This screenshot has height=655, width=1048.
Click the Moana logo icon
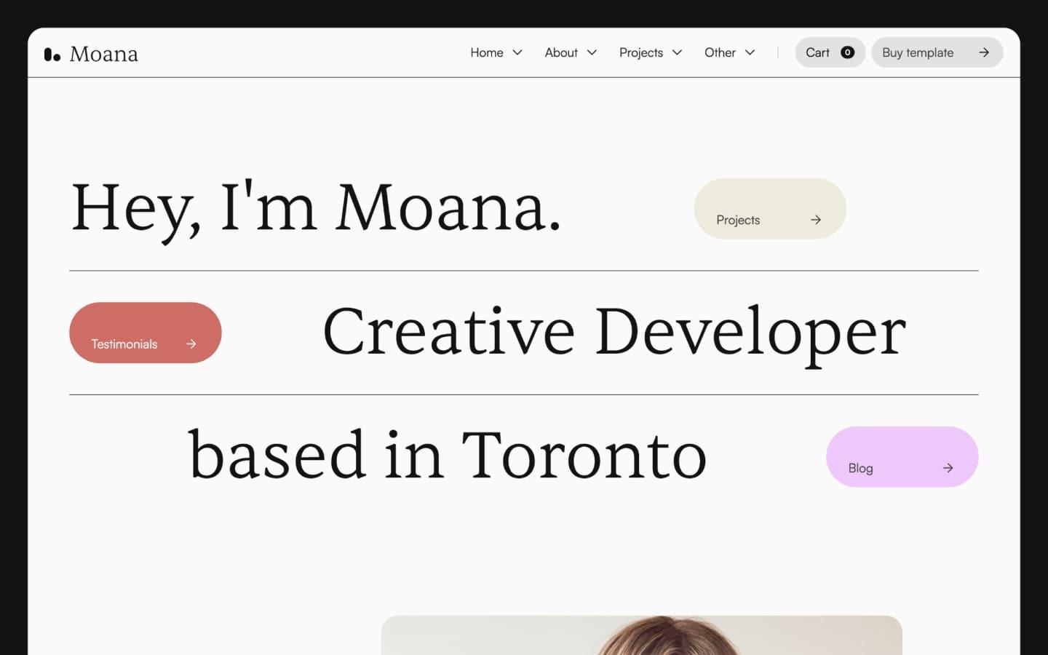pyautogui.click(x=51, y=53)
